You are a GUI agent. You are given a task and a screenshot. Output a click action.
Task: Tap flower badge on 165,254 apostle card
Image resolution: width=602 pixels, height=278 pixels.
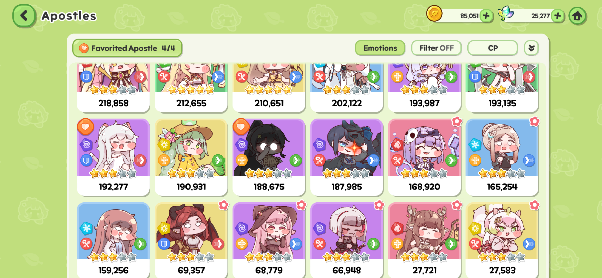(x=535, y=121)
